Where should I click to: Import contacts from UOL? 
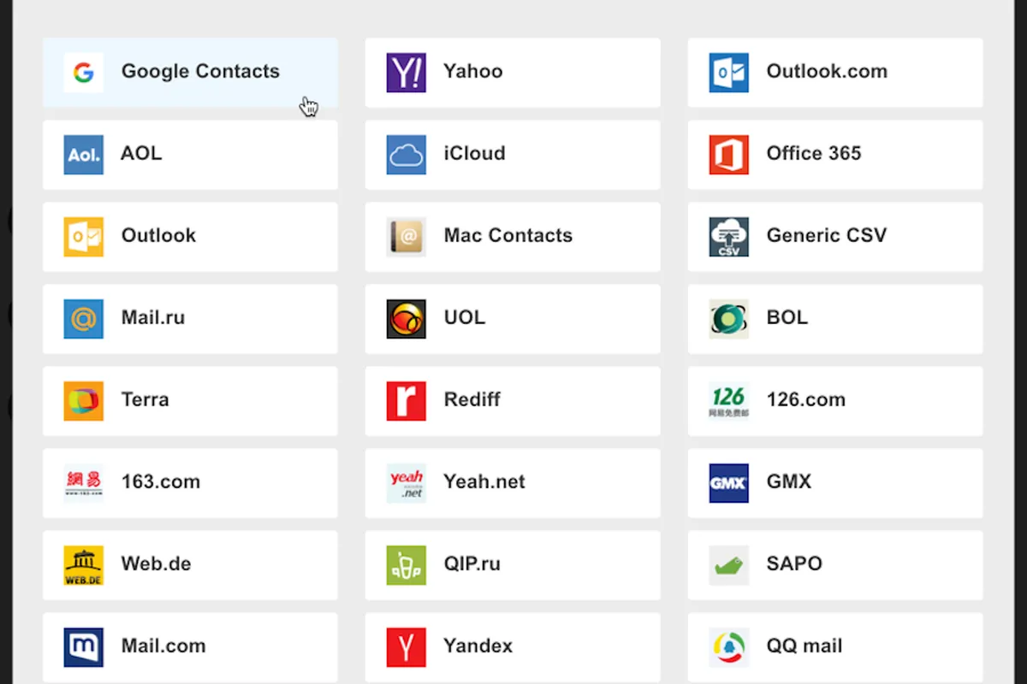coord(512,319)
